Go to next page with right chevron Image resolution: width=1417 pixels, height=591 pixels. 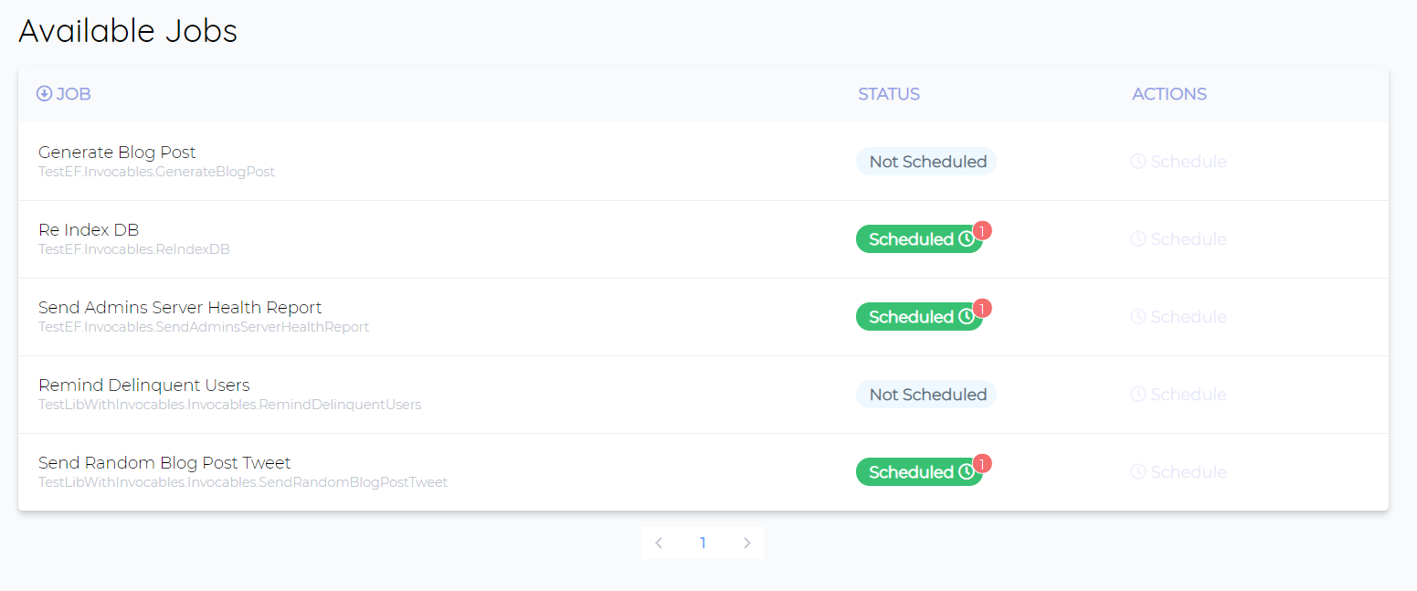[x=746, y=544]
